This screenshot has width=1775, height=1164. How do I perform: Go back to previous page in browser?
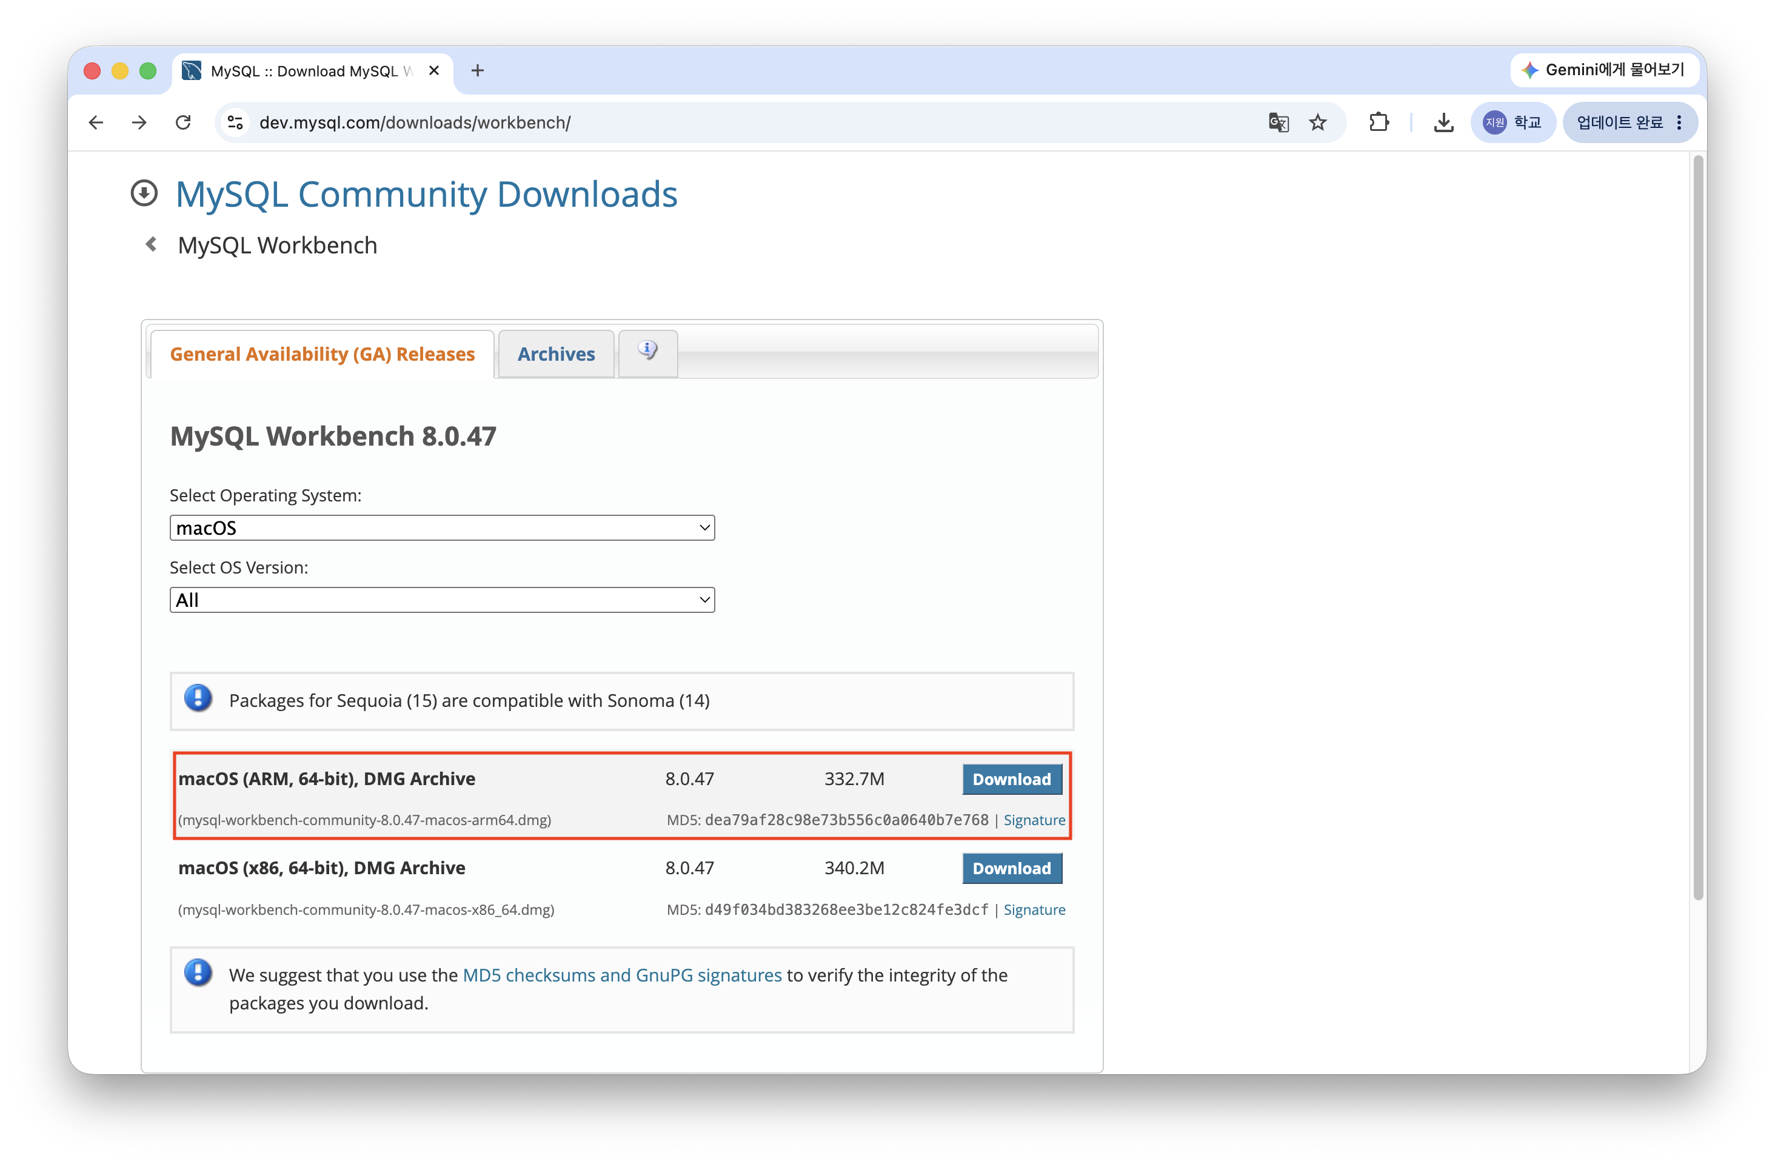[96, 122]
